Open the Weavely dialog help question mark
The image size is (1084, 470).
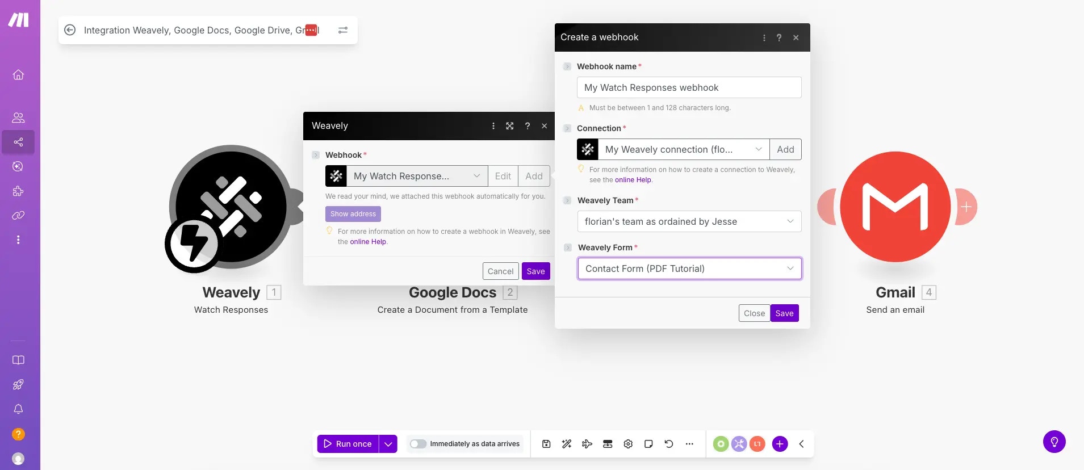[528, 126]
